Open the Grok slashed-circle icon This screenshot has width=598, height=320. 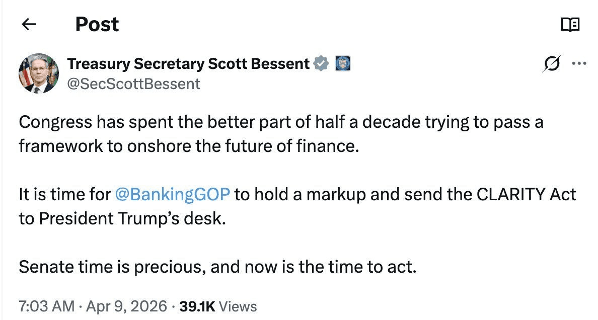click(551, 64)
